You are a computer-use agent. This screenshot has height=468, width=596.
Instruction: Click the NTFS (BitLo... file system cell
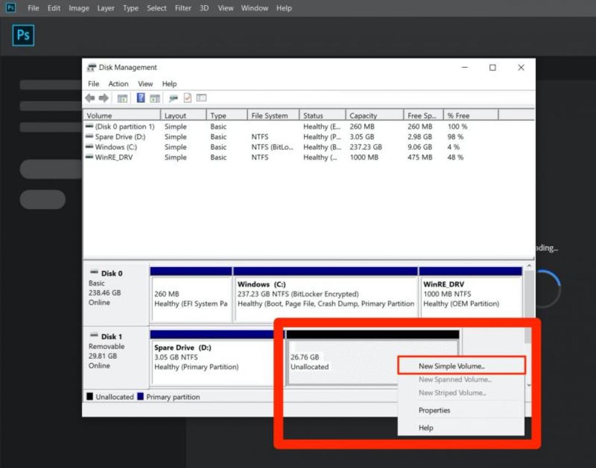click(x=272, y=147)
